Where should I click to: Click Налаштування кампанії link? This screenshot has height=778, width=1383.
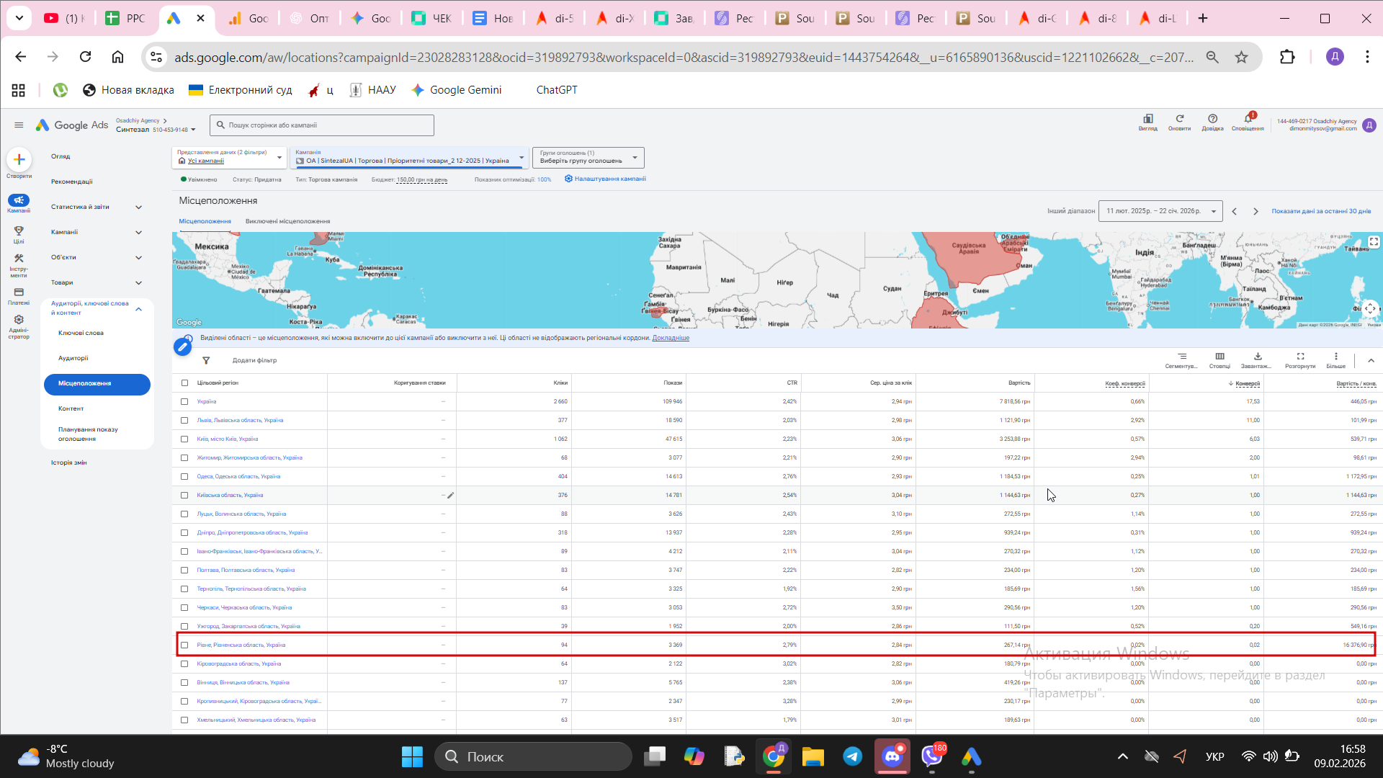pyautogui.click(x=609, y=179)
